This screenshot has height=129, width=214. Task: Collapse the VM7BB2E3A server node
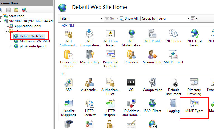[1, 21]
